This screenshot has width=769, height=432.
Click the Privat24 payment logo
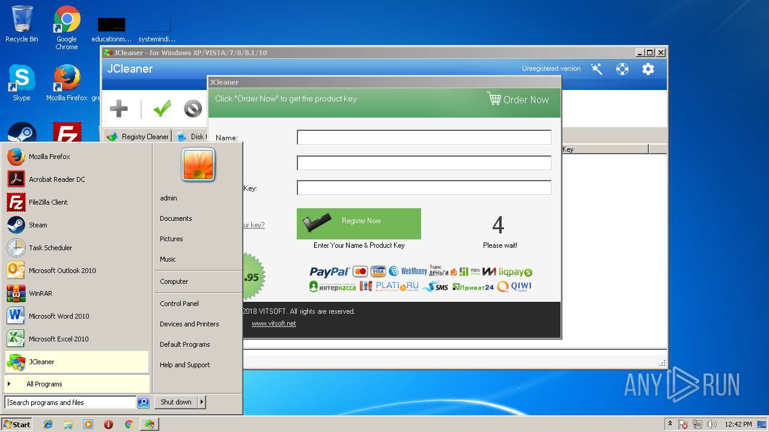(473, 287)
